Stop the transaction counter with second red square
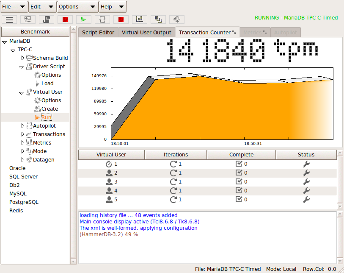 coord(121,19)
